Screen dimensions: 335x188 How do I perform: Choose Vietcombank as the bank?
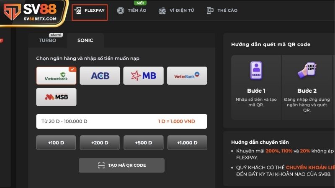(56, 76)
